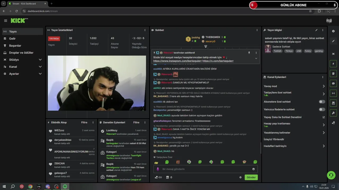
Task: Open Yasaklanmış kelimeler chevron
Action: [324, 133]
